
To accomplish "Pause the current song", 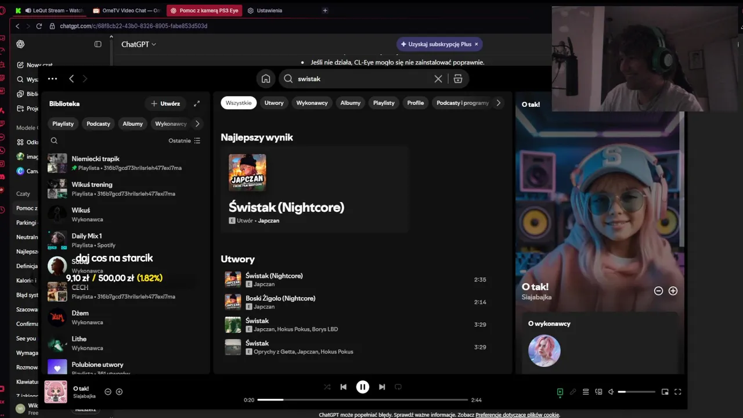I will 363,387.
